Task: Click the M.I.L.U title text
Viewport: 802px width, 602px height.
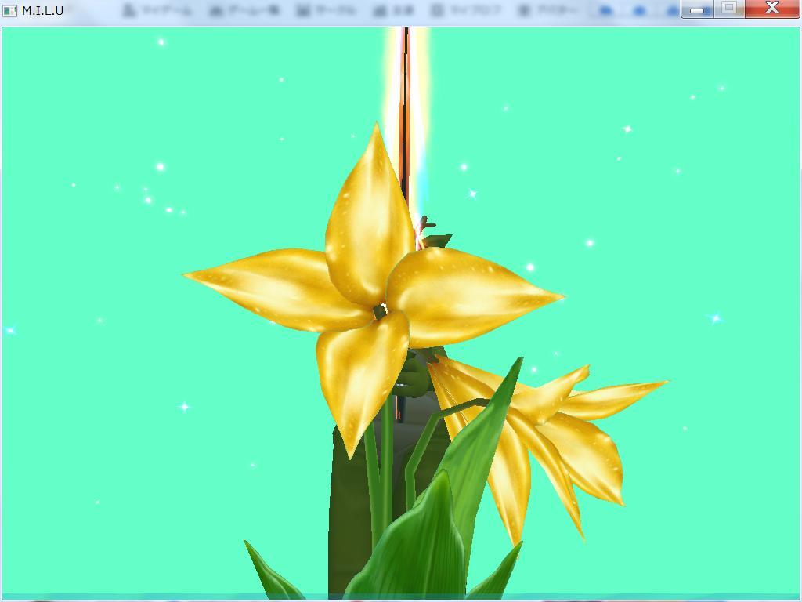Action: pos(42,11)
